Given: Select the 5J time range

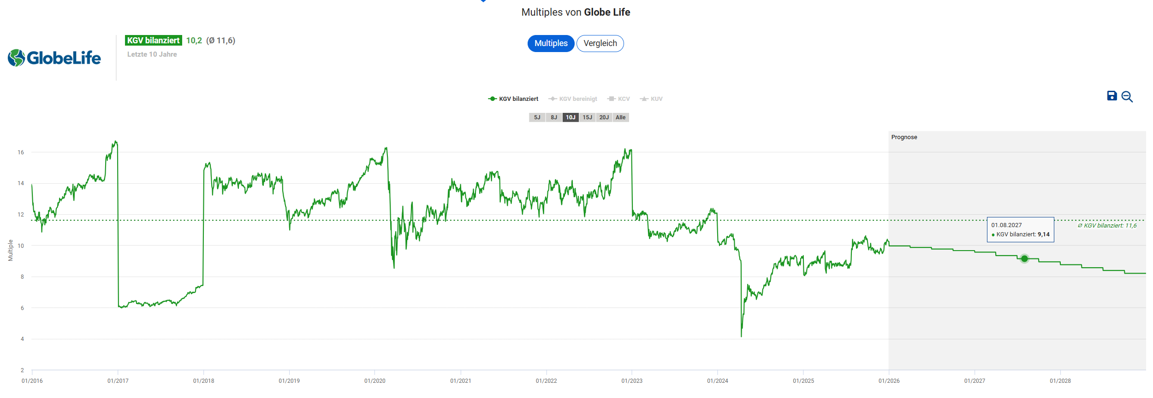Looking at the screenshot, I should click(537, 117).
